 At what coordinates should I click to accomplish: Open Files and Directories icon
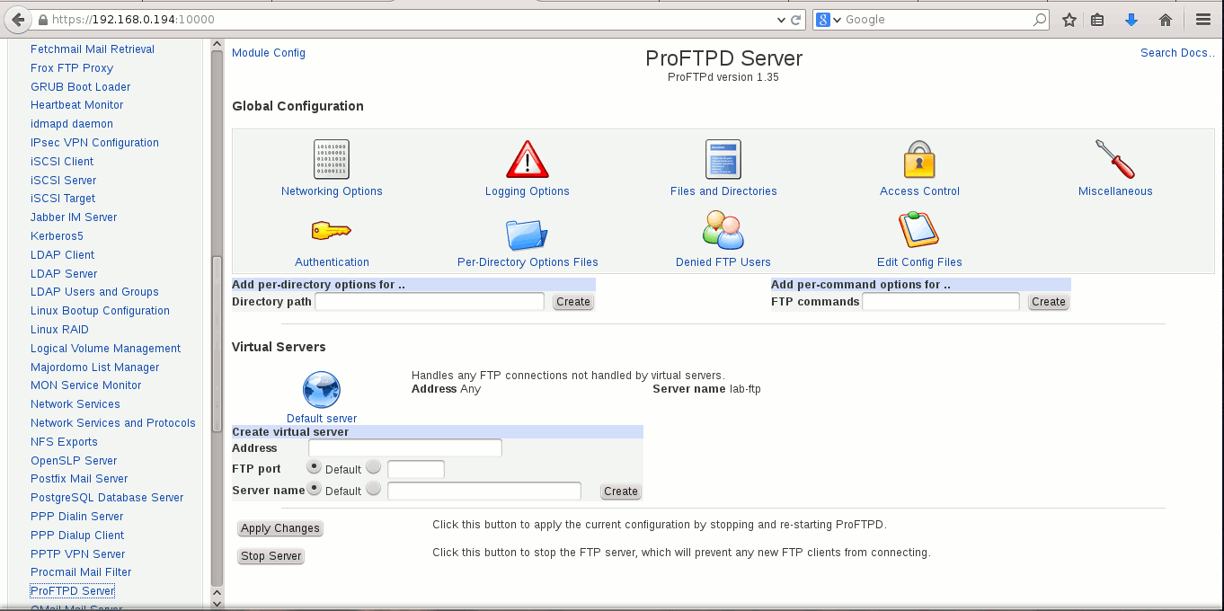(x=723, y=160)
